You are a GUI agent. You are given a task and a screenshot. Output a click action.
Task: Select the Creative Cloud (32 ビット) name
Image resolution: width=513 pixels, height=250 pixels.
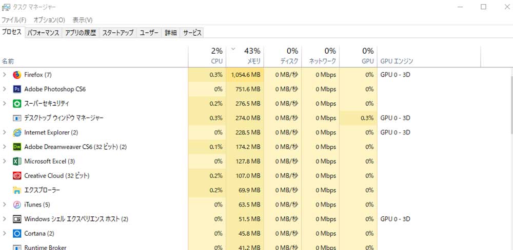click(x=57, y=176)
